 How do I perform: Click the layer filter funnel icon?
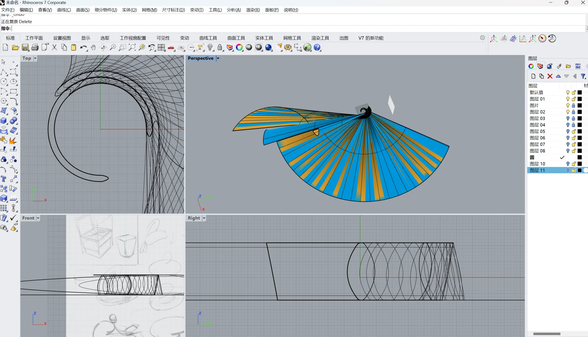(x=583, y=76)
